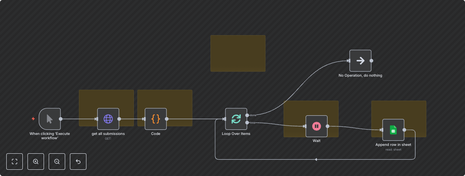Select the manual trigger cursor node
Screen dimensions: 465x176
coord(49,119)
